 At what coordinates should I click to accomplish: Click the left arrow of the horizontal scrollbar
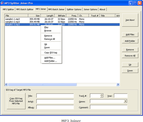[6, 85]
